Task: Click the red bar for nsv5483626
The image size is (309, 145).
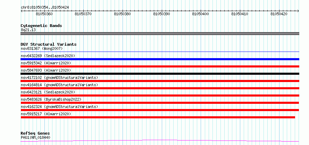Action: (x=160, y=103)
